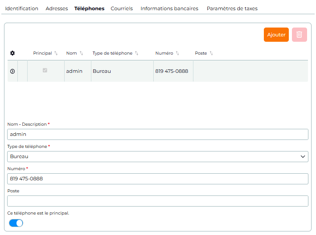
Task: Open the Courriels tab
Action: tap(122, 8)
